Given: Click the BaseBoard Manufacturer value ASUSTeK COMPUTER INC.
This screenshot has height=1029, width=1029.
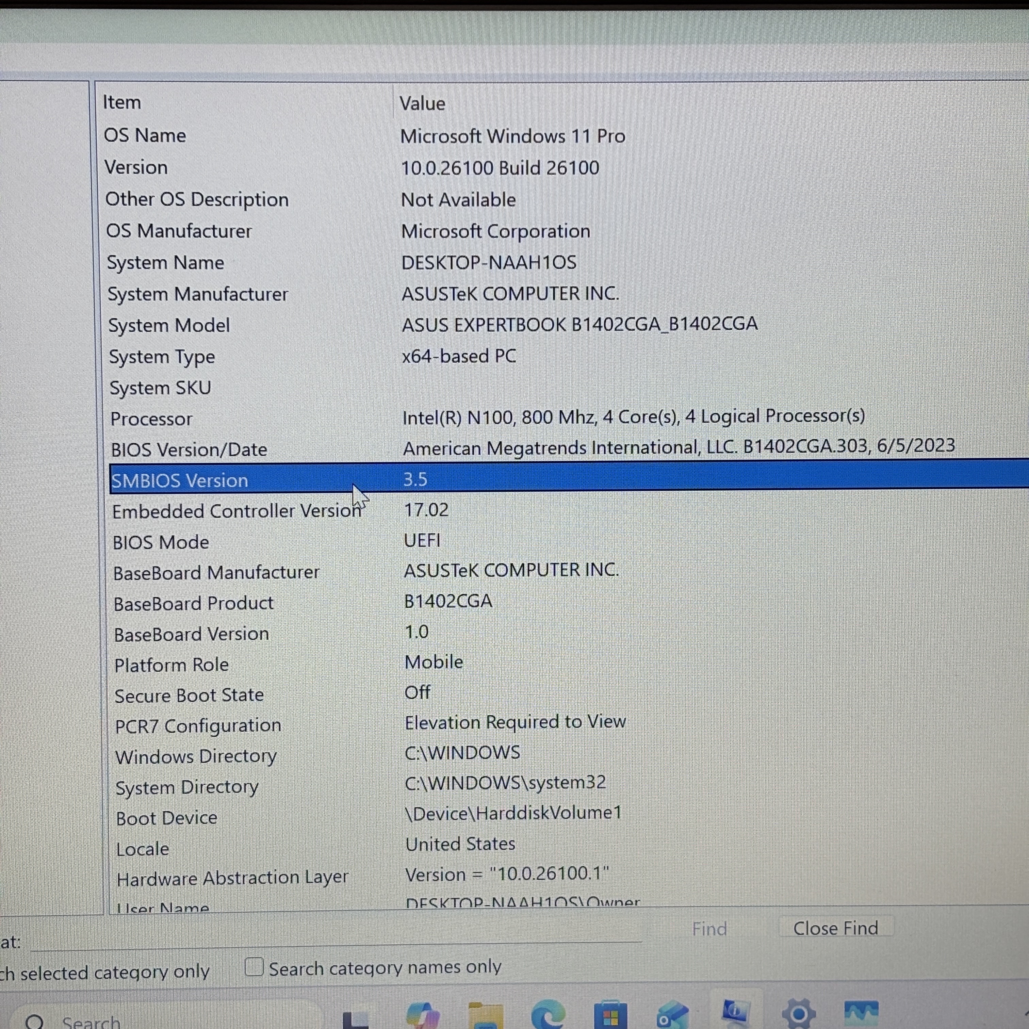Looking at the screenshot, I should click(x=511, y=570).
